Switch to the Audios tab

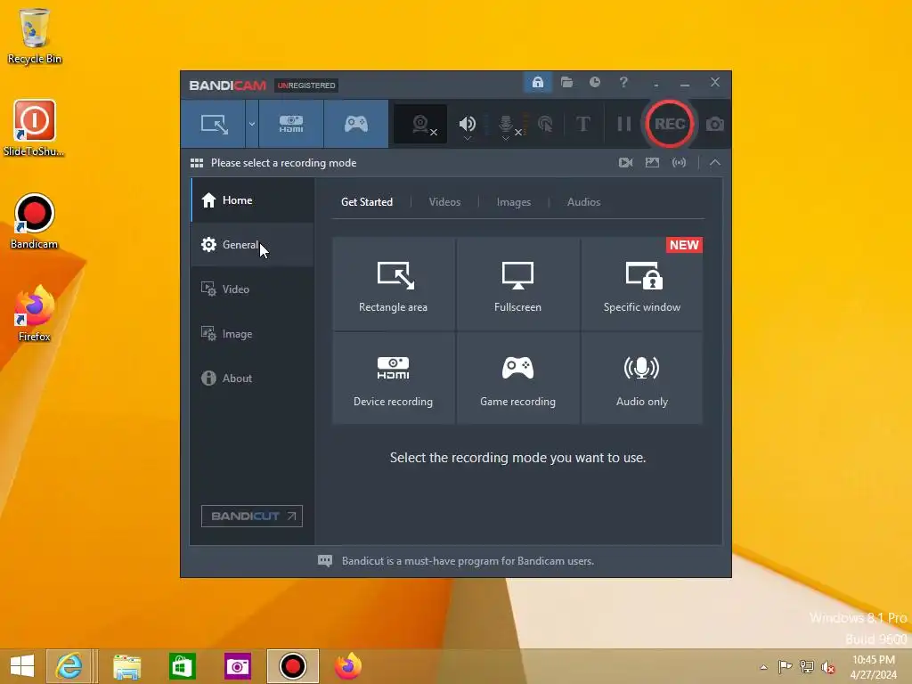(x=583, y=202)
